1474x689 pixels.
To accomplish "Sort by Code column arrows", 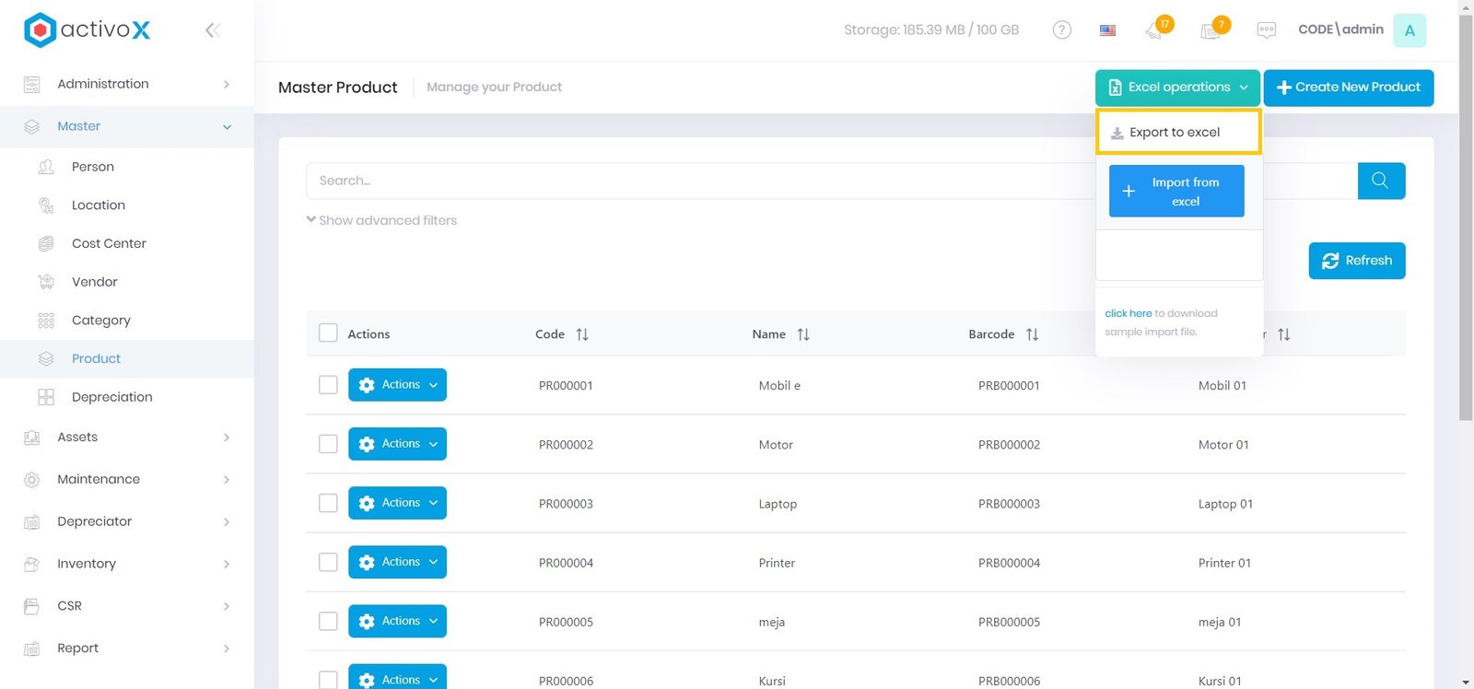I will click(x=582, y=334).
